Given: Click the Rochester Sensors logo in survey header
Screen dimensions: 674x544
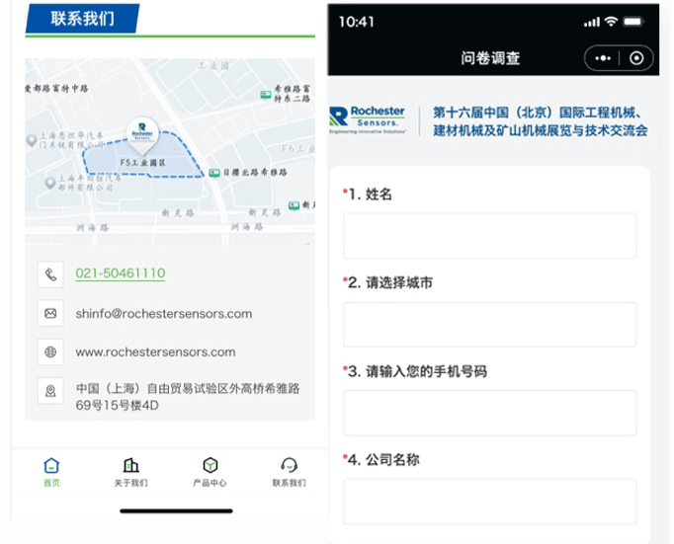Looking at the screenshot, I should [368, 119].
